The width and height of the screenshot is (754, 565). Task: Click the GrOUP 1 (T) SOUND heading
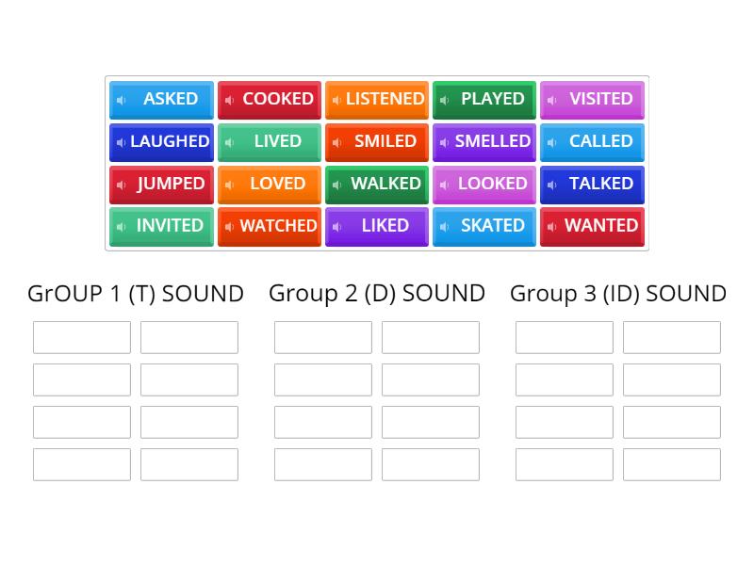[x=136, y=294]
